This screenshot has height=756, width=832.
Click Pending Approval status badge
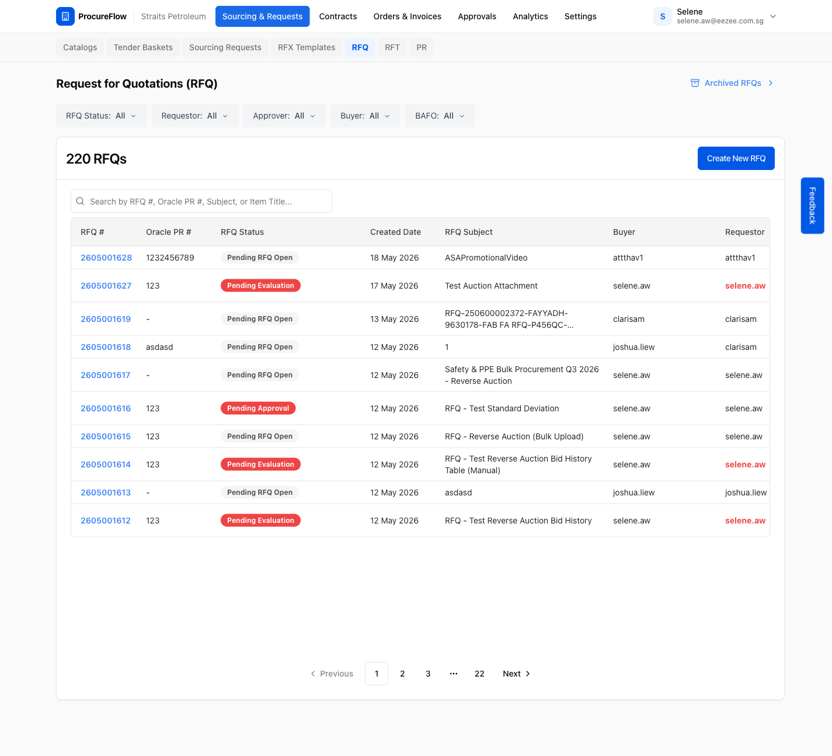pos(258,408)
